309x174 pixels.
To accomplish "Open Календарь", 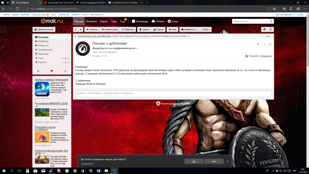I will coord(140,21).
